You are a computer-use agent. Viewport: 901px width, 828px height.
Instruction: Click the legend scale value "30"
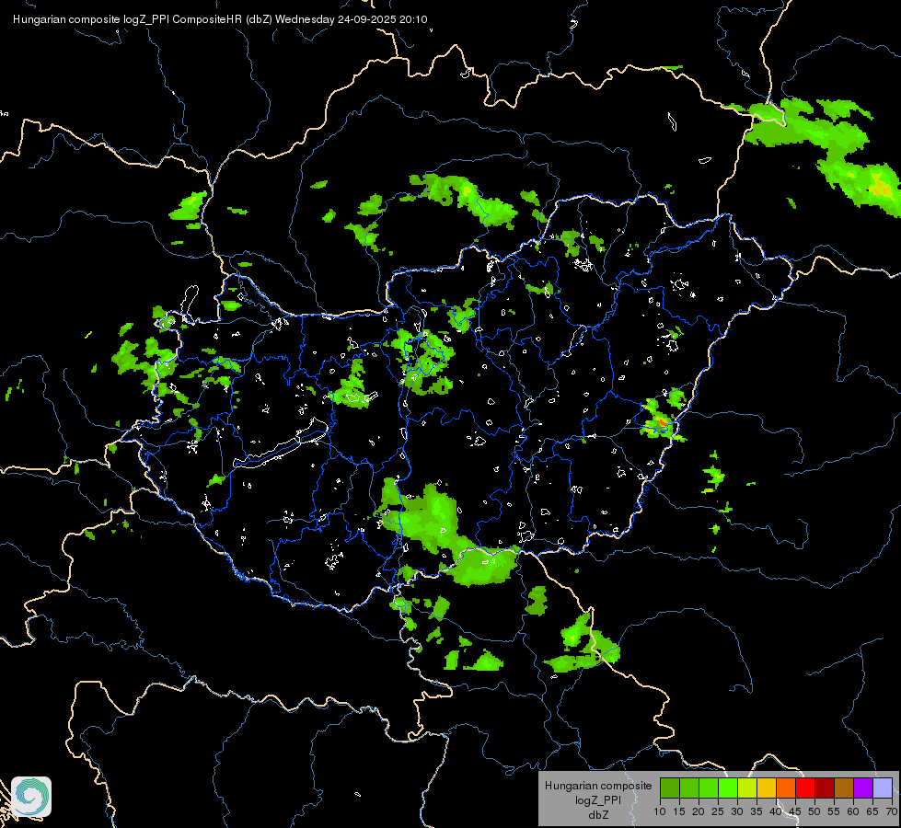(x=737, y=812)
